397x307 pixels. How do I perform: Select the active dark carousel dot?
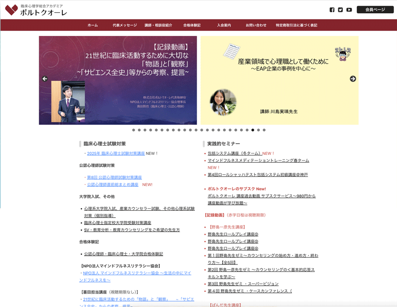[253, 130]
